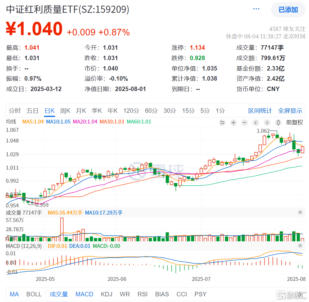Open 全屏显示 fullscreen view
The image size is (309, 302).
pyautogui.click(x=290, y=111)
